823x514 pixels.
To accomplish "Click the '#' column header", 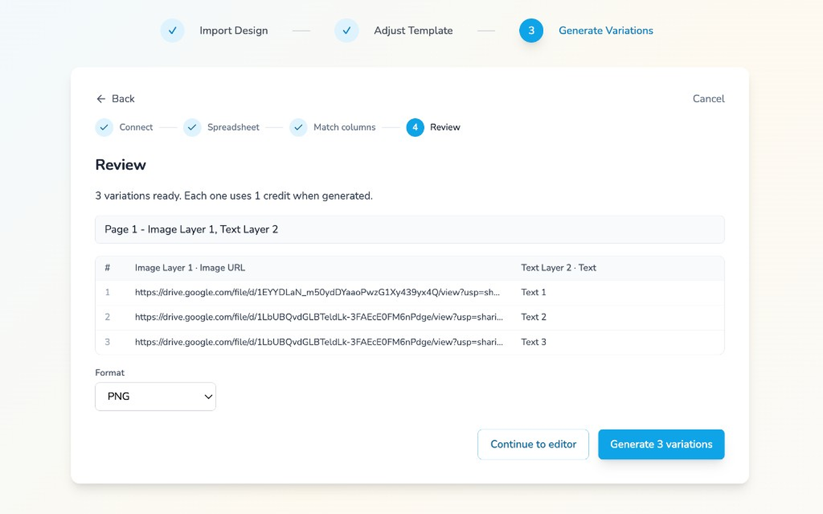I will [x=107, y=268].
